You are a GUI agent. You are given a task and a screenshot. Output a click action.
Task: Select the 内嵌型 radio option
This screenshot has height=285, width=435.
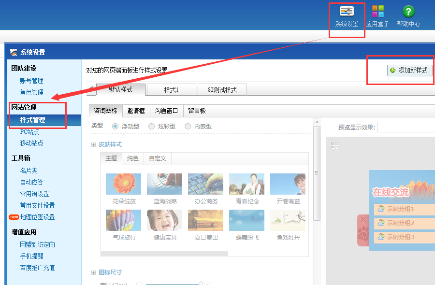188,127
